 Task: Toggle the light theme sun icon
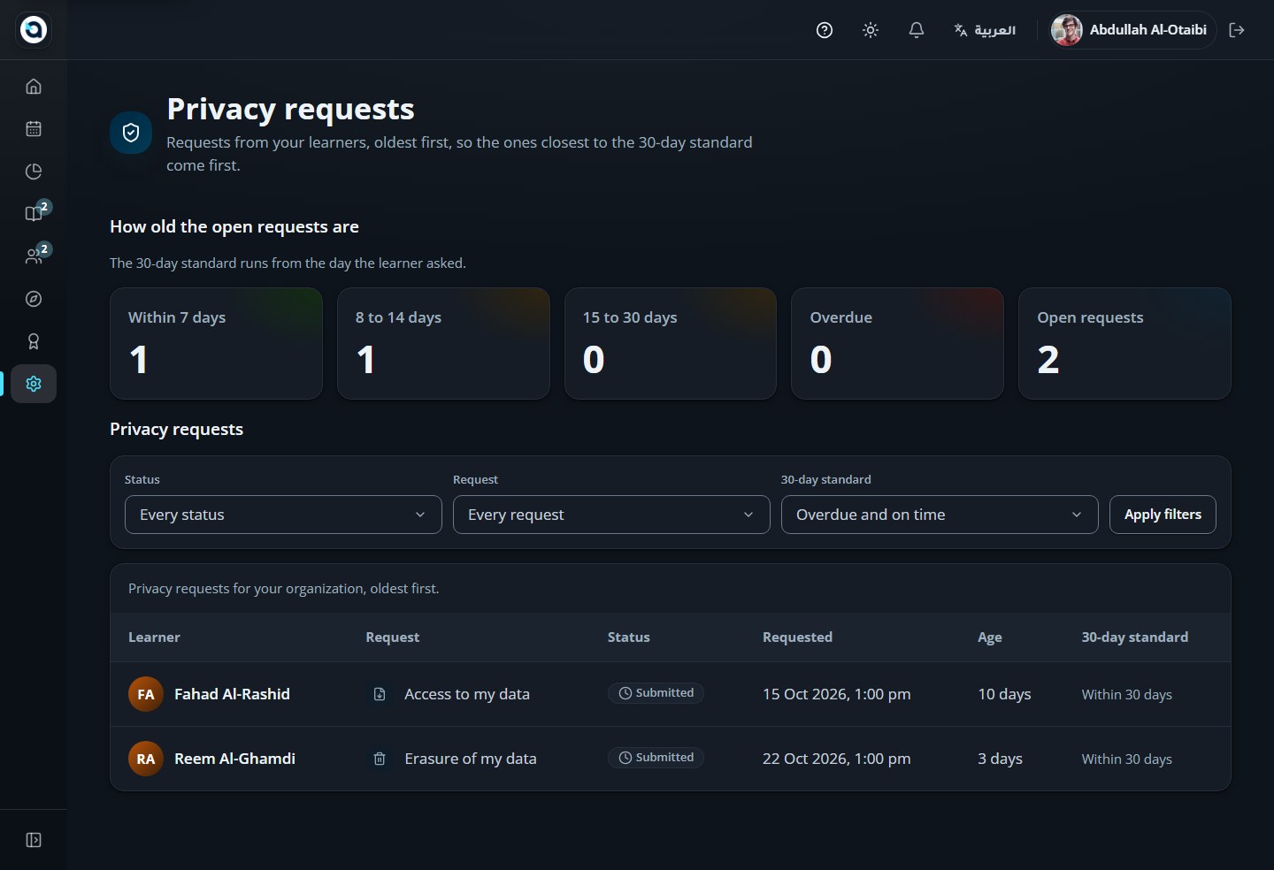pyautogui.click(x=871, y=30)
